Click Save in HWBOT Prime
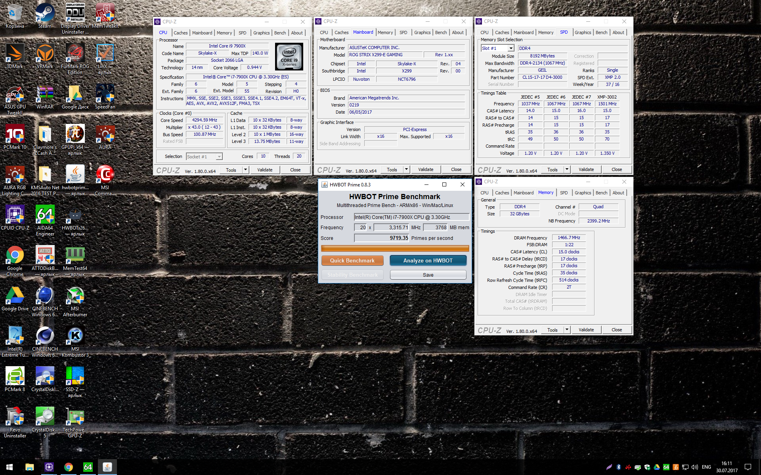The height and width of the screenshot is (475, 761). click(x=428, y=275)
